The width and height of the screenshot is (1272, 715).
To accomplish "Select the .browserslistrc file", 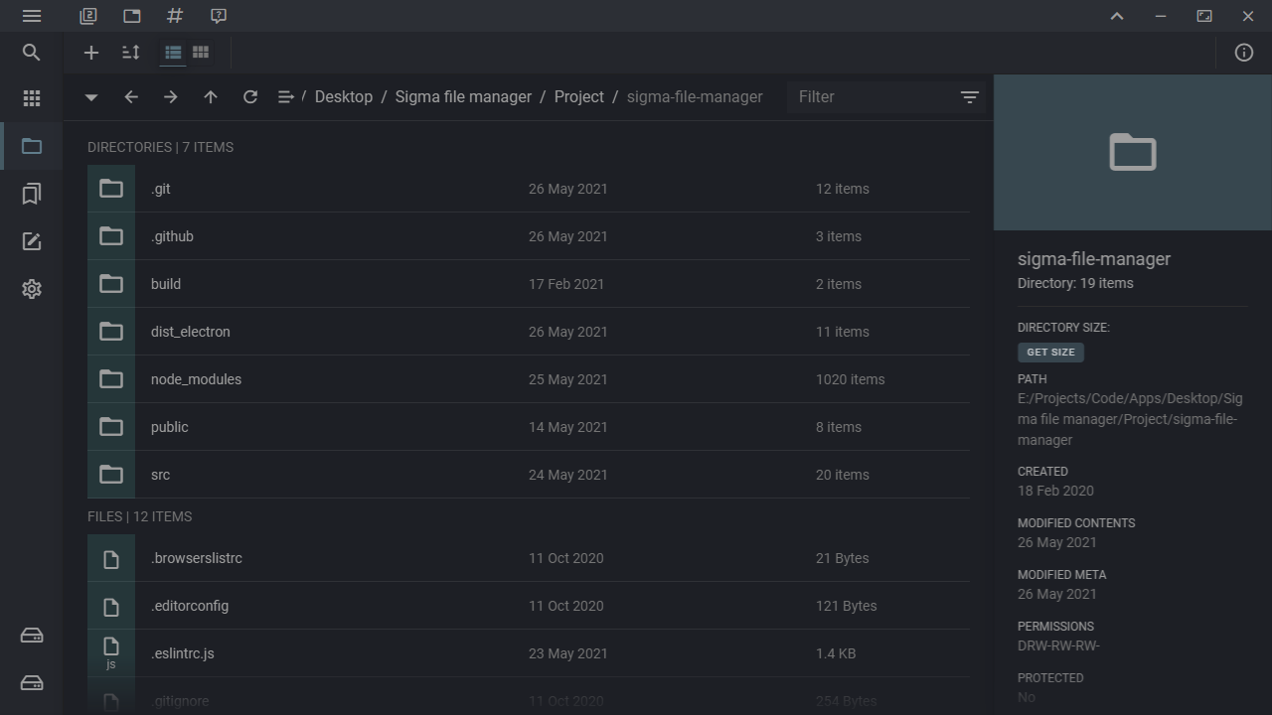I will pos(529,558).
